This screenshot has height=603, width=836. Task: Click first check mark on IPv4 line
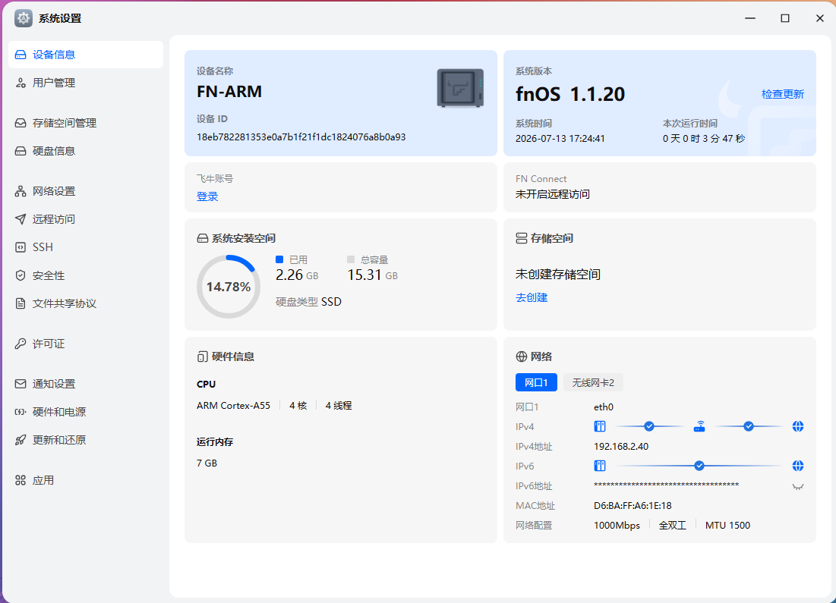click(649, 426)
